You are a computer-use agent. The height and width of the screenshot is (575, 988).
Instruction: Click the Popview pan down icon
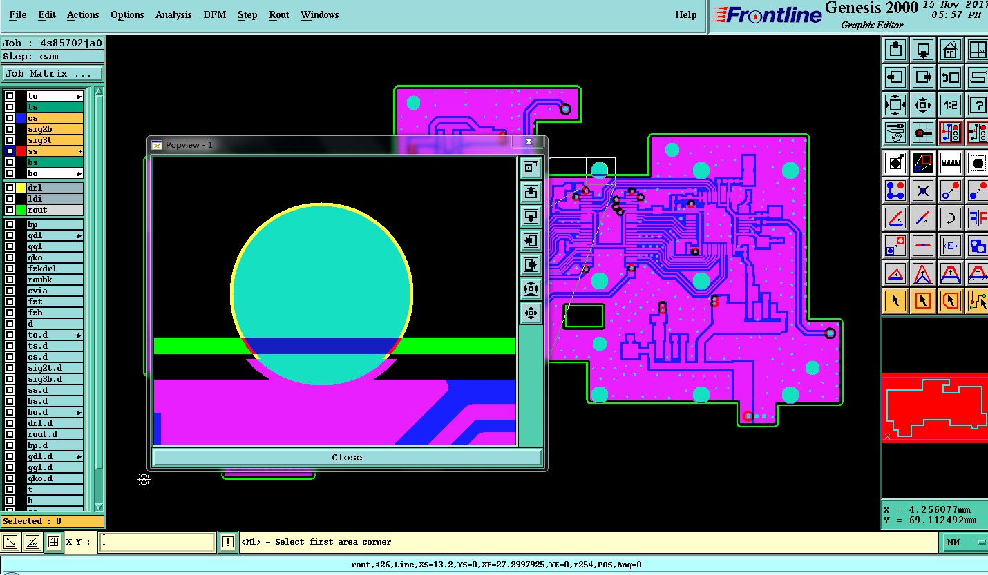coord(531,216)
